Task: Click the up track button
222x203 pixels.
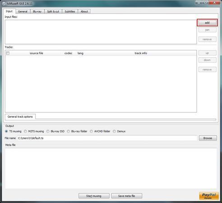Action: 207,53
